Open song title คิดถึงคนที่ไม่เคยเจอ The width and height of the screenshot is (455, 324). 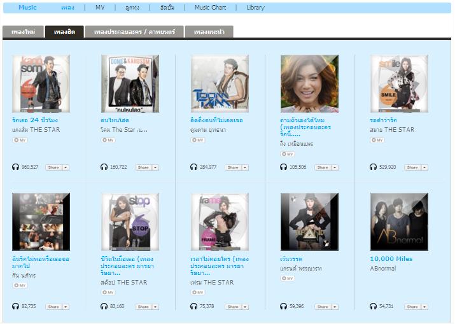coord(216,120)
